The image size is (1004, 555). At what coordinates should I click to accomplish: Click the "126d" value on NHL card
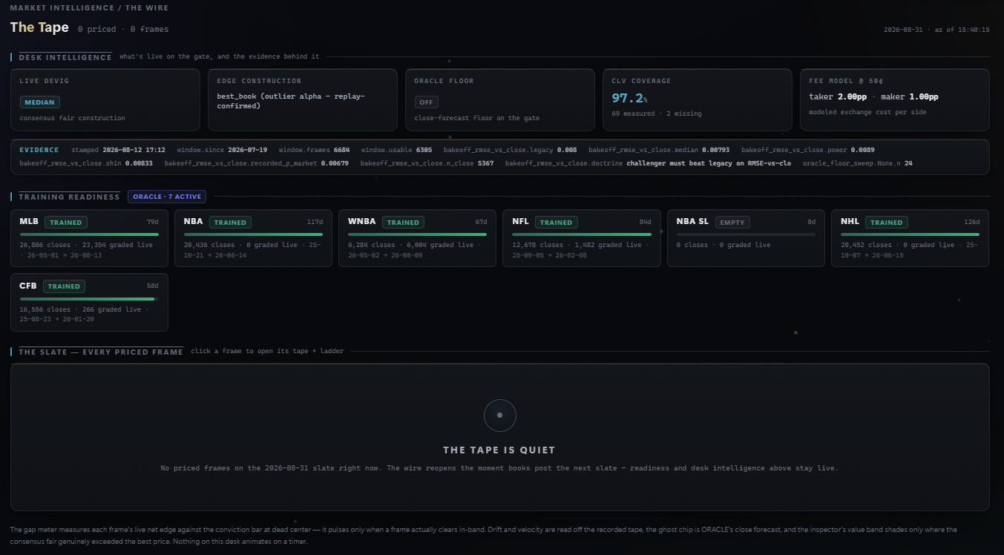pyautogui.click(x=971, y=222)
